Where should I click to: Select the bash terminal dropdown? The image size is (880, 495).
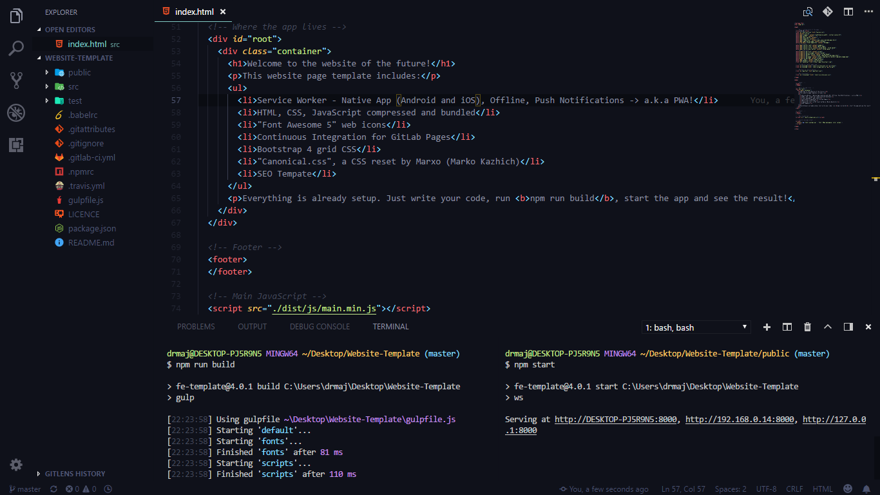[x=696, y=327]
